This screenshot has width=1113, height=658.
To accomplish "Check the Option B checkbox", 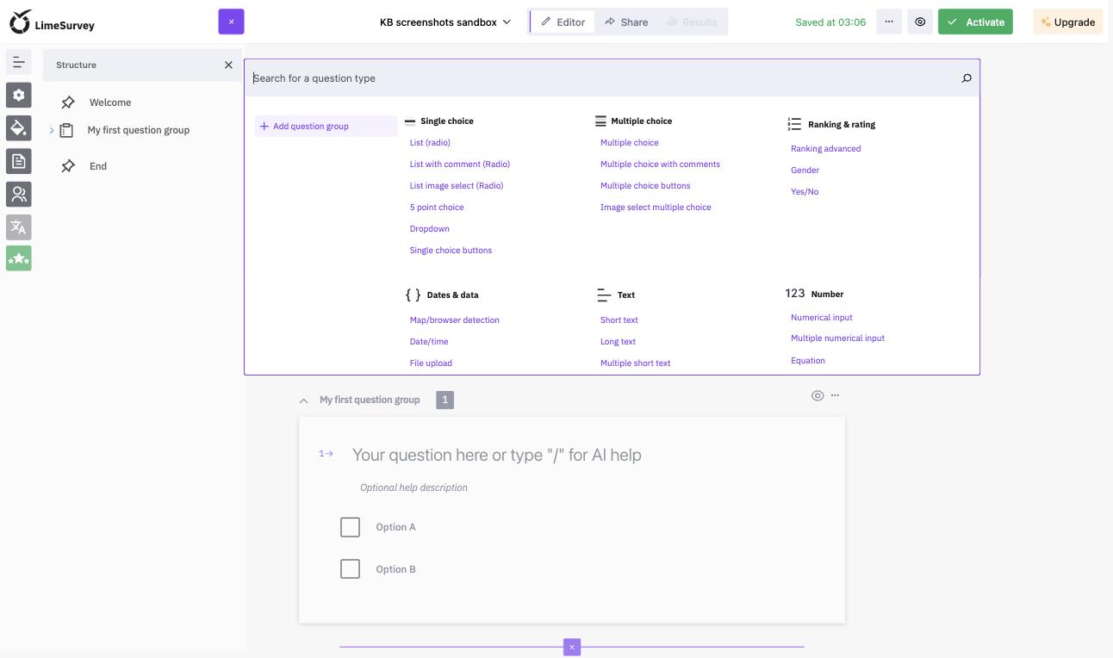I will point(350,569).
